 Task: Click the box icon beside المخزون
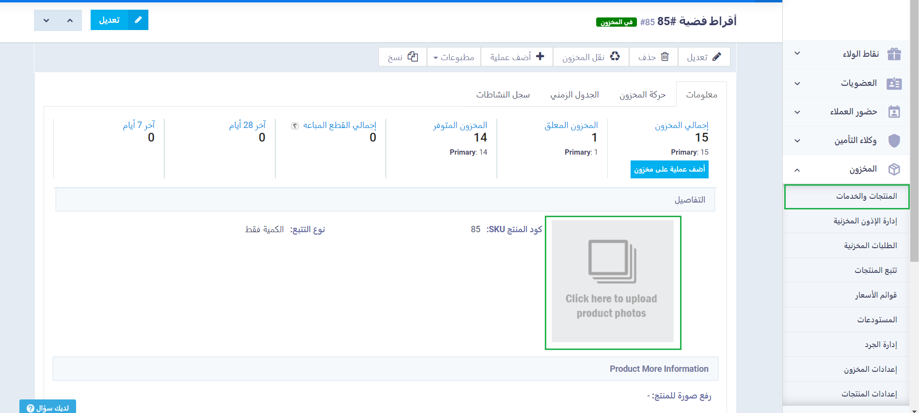pyautogui.click(x=894, y=169)
